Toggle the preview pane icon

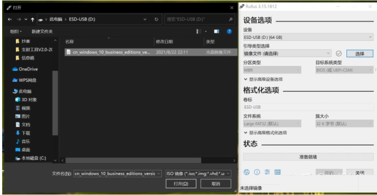click(x=216, y=32)
